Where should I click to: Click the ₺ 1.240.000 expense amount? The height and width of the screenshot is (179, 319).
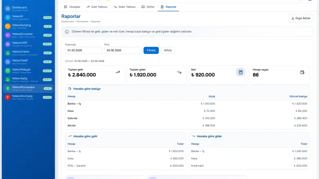click(x=300, y=151)
